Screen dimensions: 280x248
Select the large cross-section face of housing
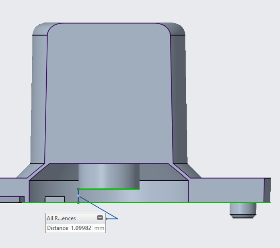(108, 93)
